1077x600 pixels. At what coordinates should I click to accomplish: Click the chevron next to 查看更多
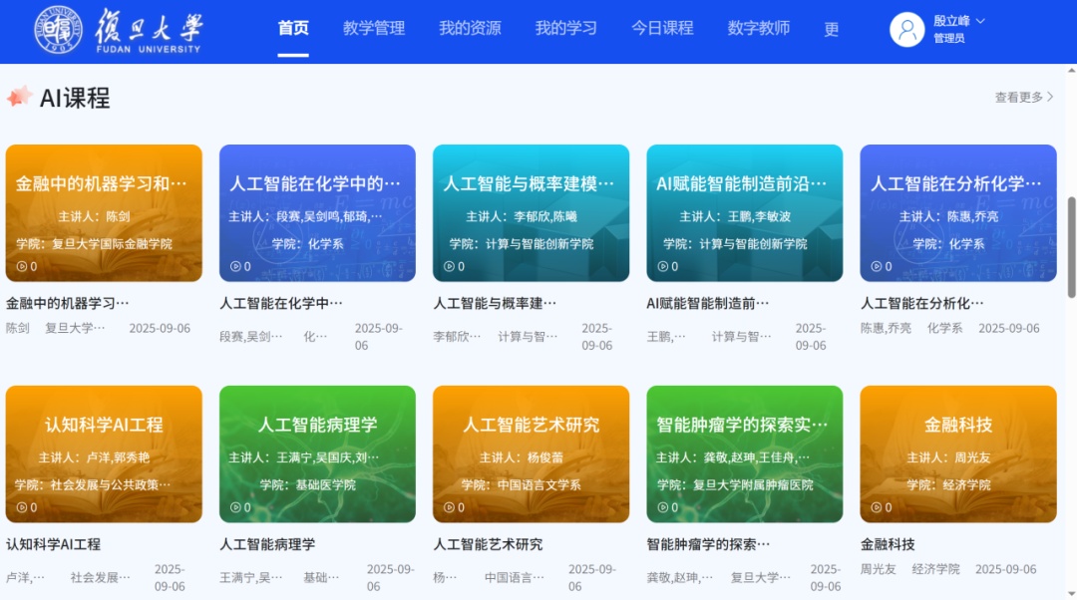1052,97
